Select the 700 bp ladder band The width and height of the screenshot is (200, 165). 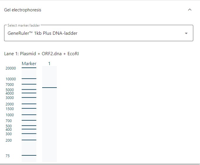click(29, 120)
